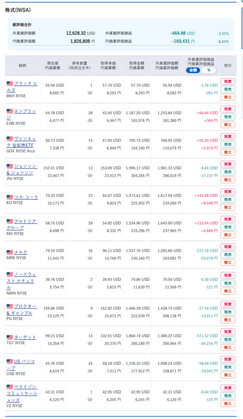Click 現買 for Procter & Gamble PG
This screenshot has width=243, height=419.
tap(227, 304)
